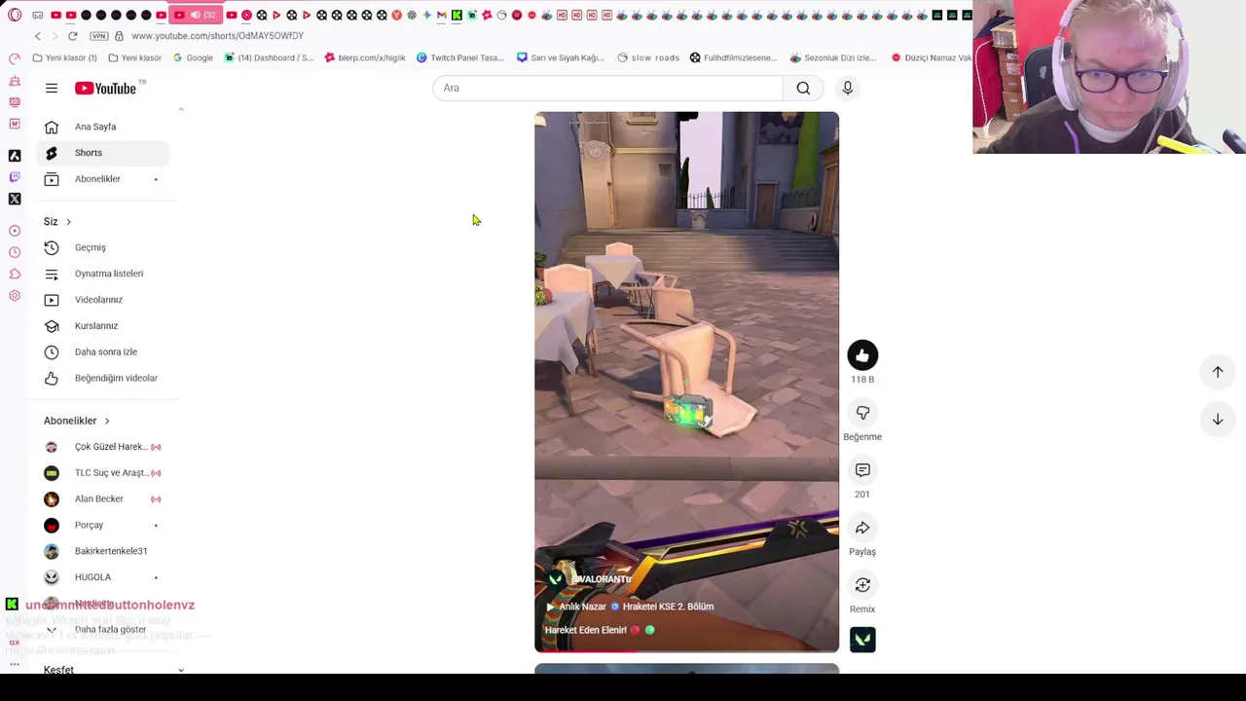Toggle the browser VPN badge
Screen dimensions: 1246x701
98,36
